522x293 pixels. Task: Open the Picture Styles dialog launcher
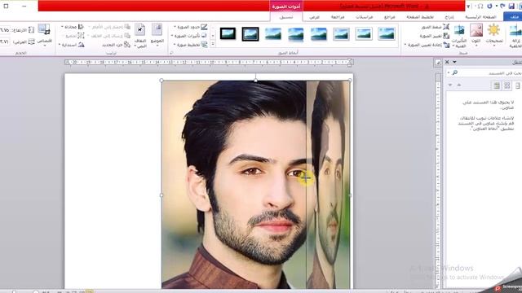point(172,53)
